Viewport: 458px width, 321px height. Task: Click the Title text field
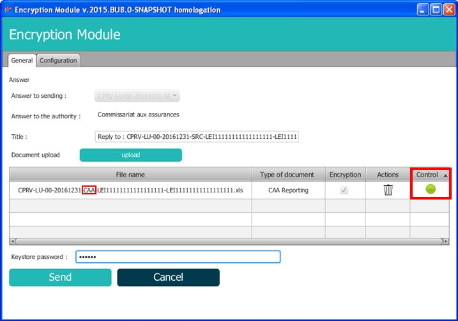click(x=196, y=137)
